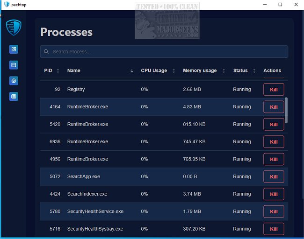The width and height of the screenshot is (304, 239).
Task: Click Running status in SearchApp.exe row
Action: 242,176
